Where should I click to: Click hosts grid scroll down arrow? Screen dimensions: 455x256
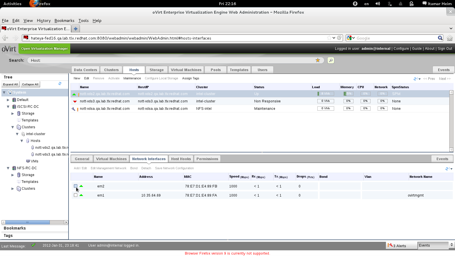tap(451, 150)
